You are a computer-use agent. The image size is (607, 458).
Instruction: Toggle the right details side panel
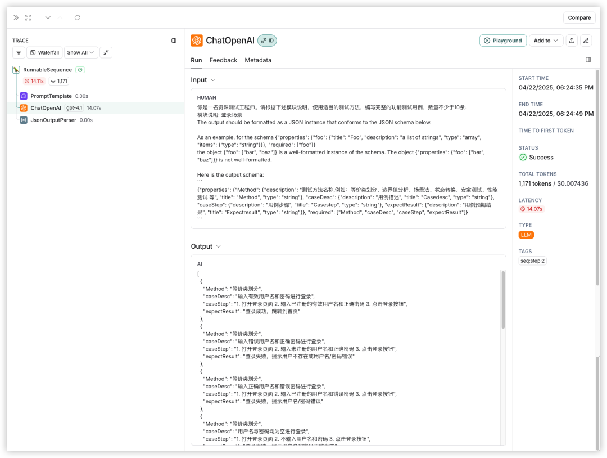coord(588,60)
